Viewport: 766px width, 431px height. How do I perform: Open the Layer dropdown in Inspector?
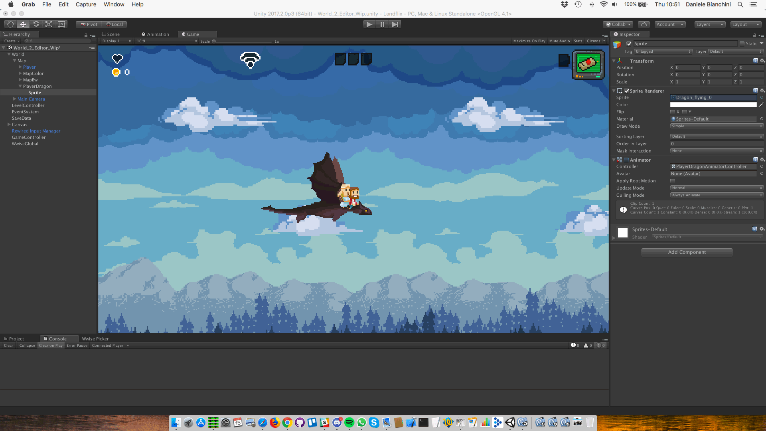click(736, 51)
